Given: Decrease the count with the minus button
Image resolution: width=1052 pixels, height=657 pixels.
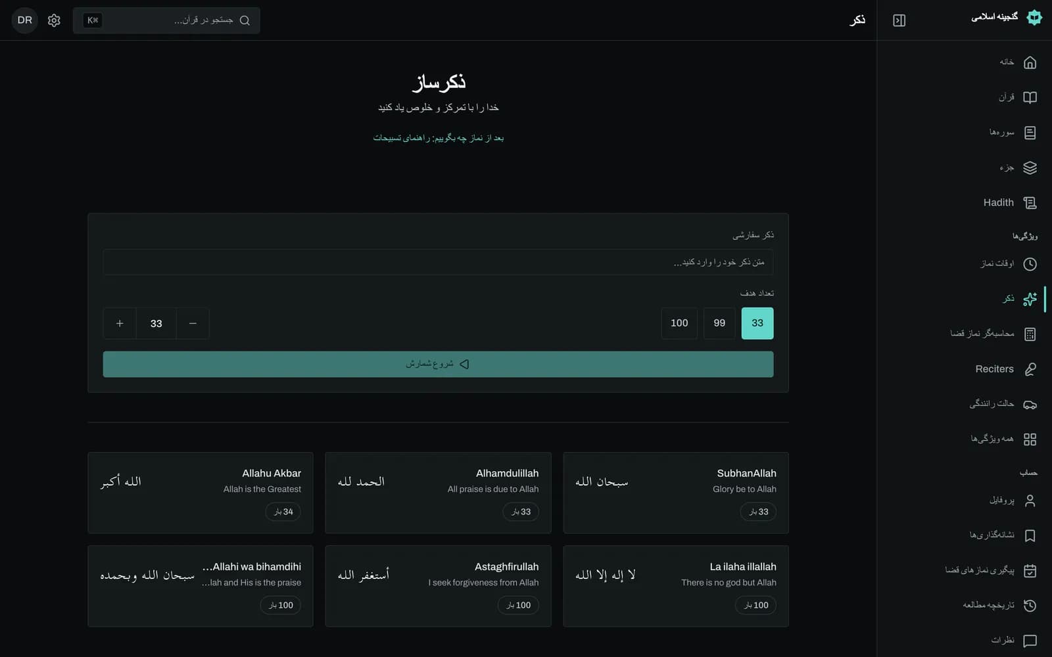Looking at the screenshot, I should click(x=193, y=323).
